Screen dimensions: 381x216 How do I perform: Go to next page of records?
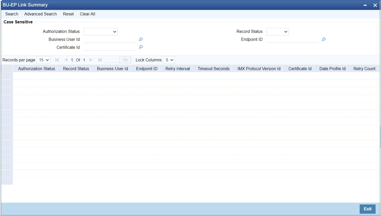pos(91,60)
